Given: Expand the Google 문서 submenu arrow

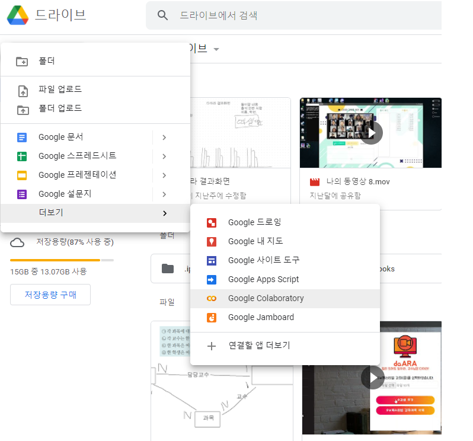Looking at the screenshot, I should (164, 138).
